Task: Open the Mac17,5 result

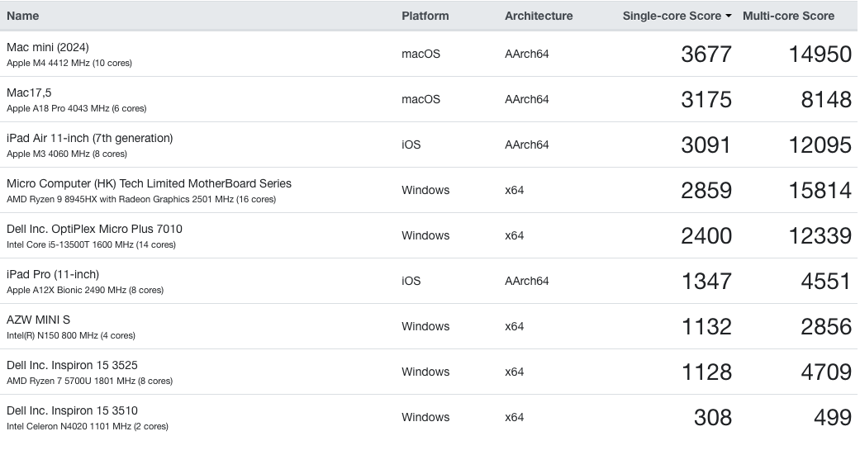Action: pos(29,92)
